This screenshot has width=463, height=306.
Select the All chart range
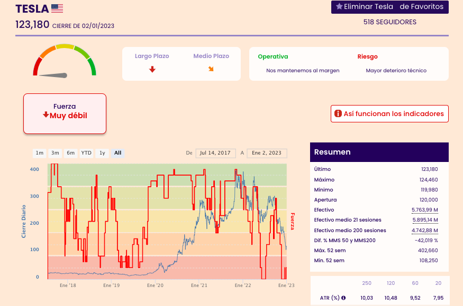point(118,153)
